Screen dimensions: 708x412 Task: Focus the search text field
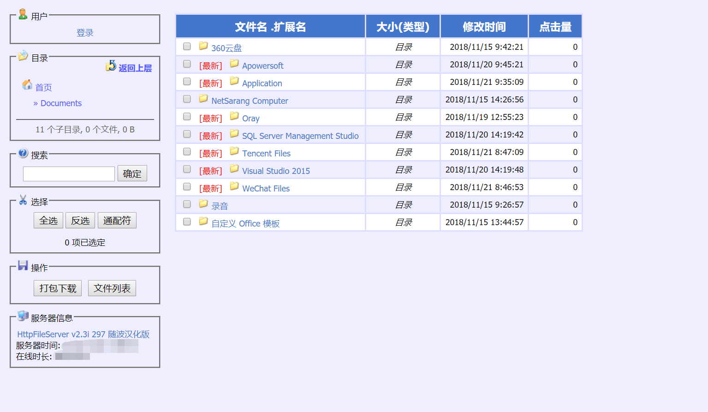point(69,174)
